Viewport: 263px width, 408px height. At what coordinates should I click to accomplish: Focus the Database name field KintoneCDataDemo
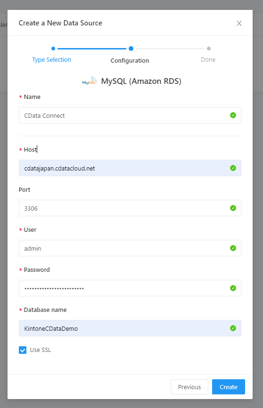[x=130, y=328]
